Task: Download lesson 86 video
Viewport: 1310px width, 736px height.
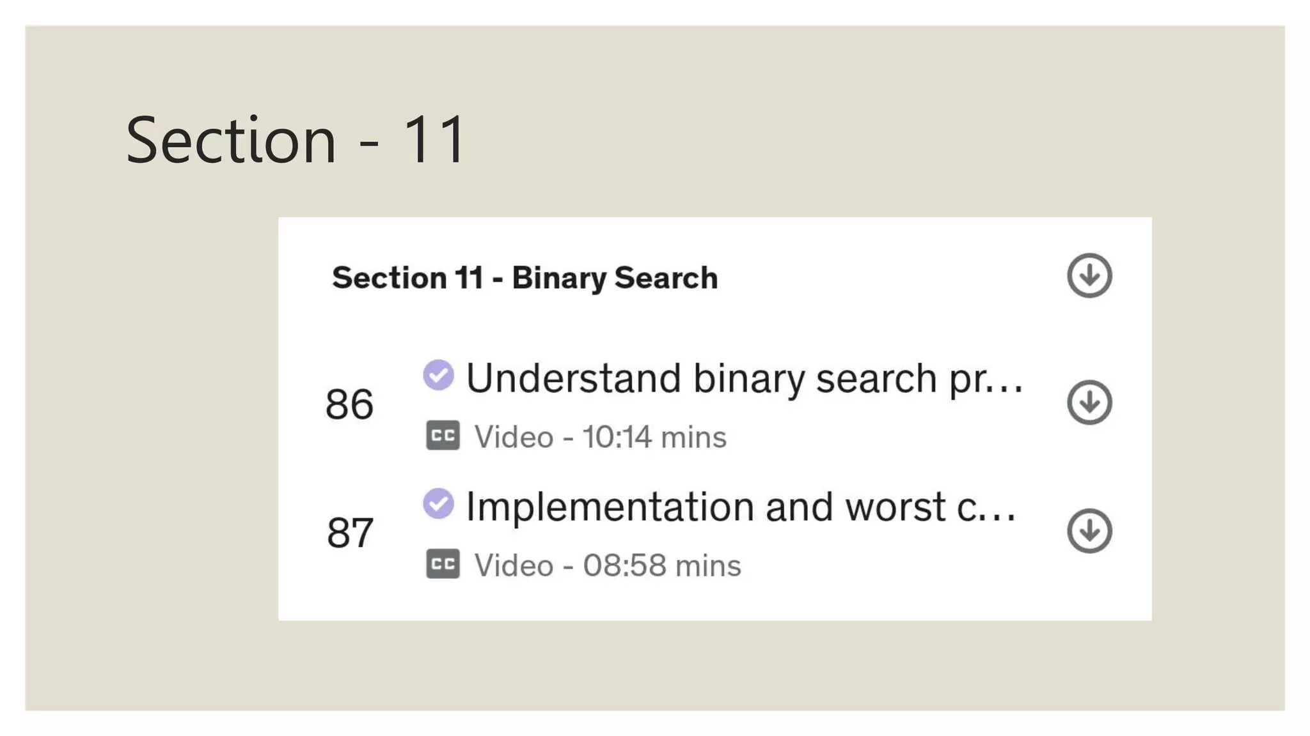Action: (1089, 403)
